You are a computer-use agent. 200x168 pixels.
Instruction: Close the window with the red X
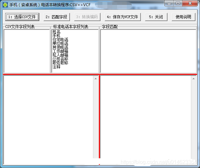click(190, 4)
